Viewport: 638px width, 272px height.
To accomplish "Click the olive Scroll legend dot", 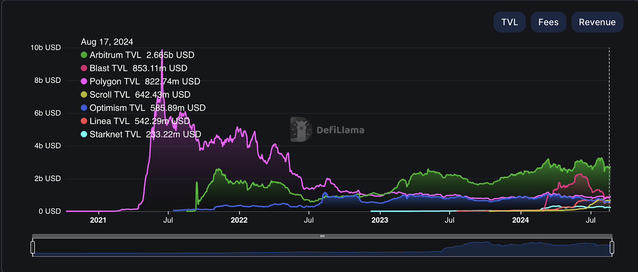I will [x=84, y=95].
